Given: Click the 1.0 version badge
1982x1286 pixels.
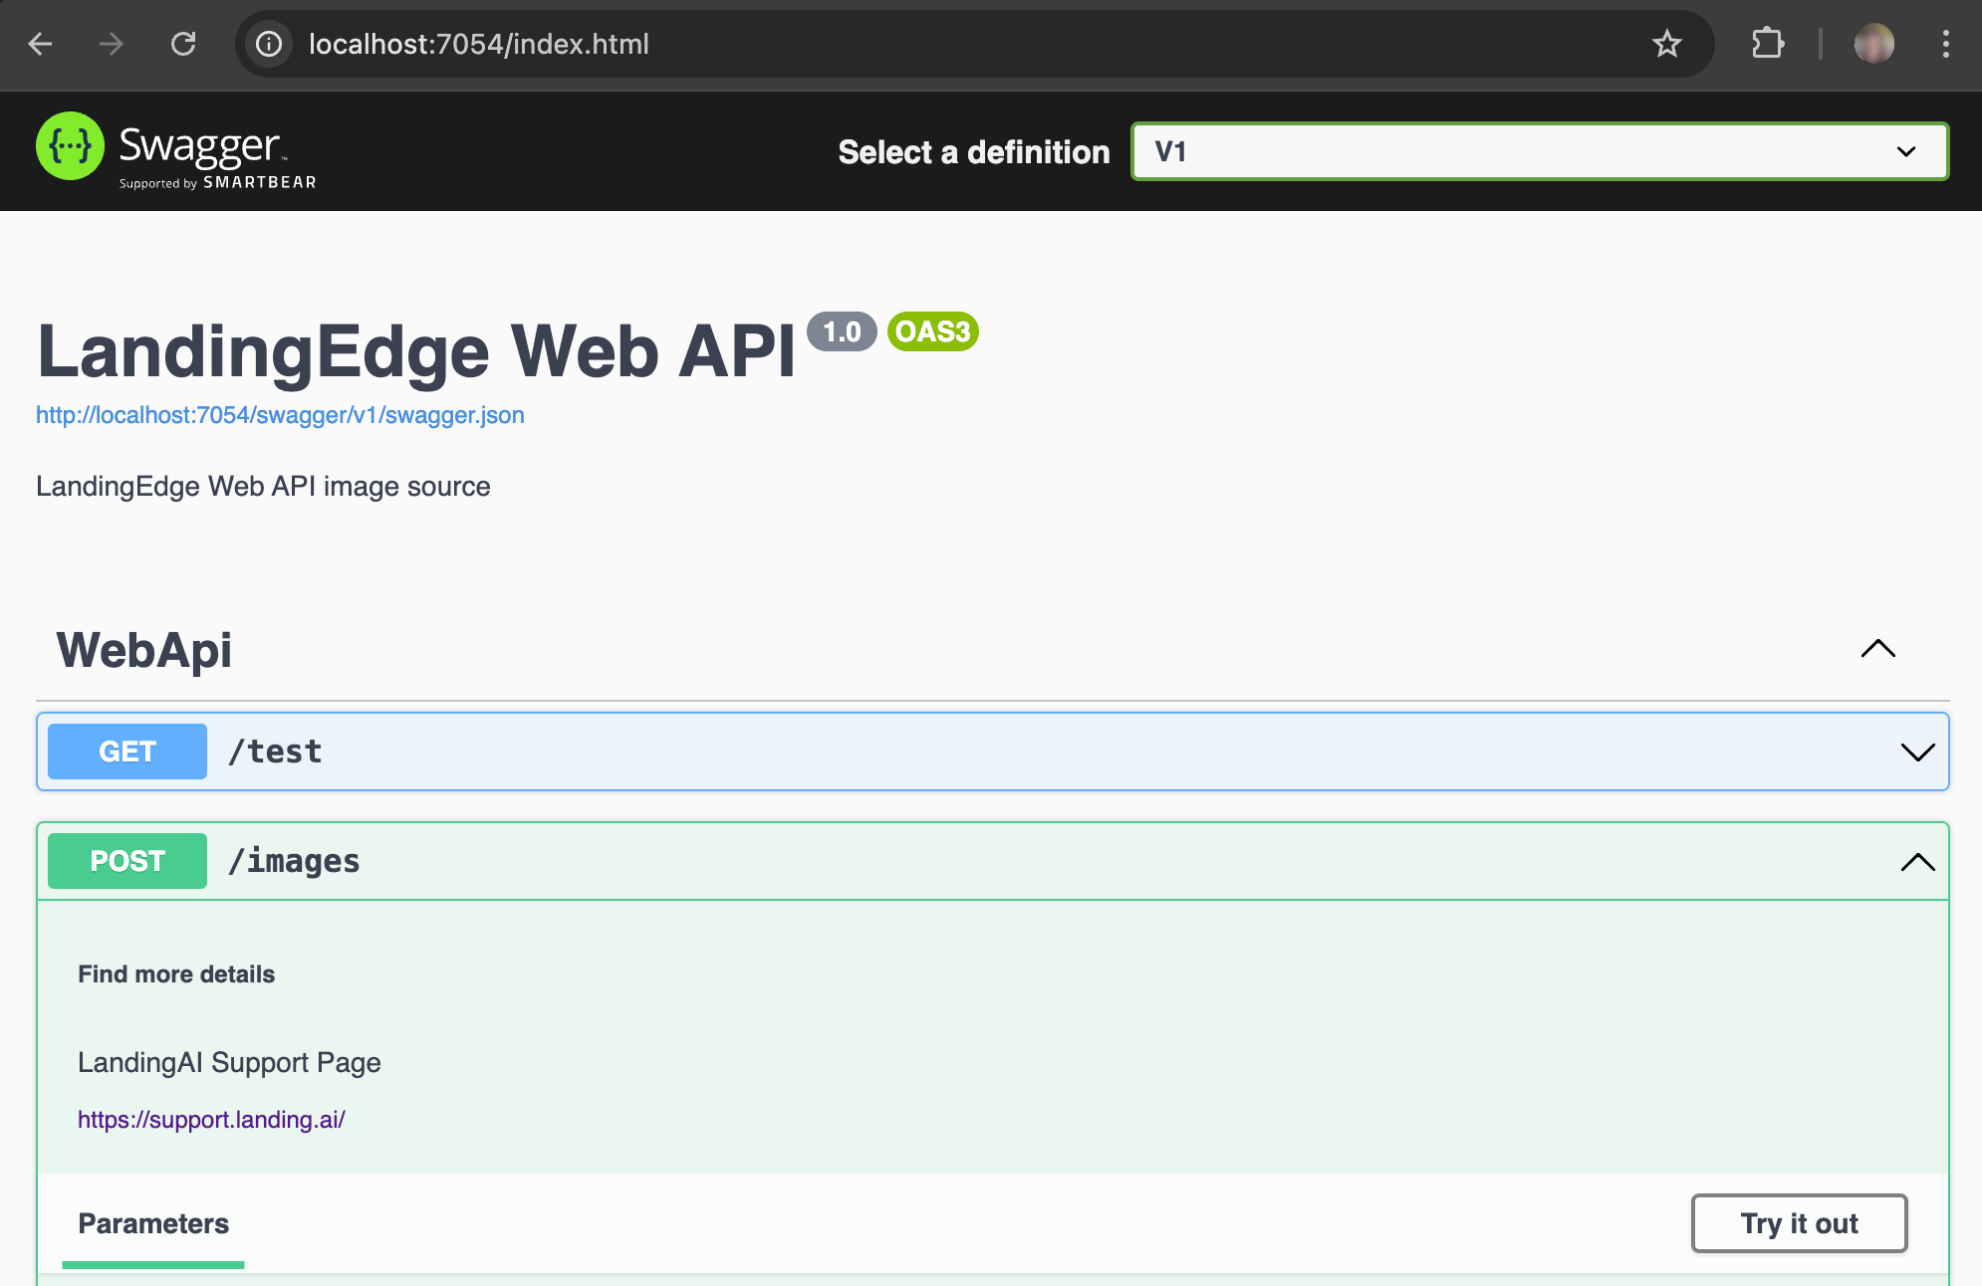Looking at the screenshot, I should coord(842,331).
